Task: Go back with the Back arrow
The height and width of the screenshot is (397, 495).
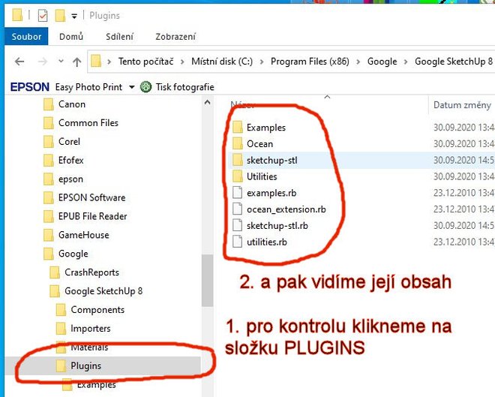Action: pyautogui.click(x=19, y=62)
